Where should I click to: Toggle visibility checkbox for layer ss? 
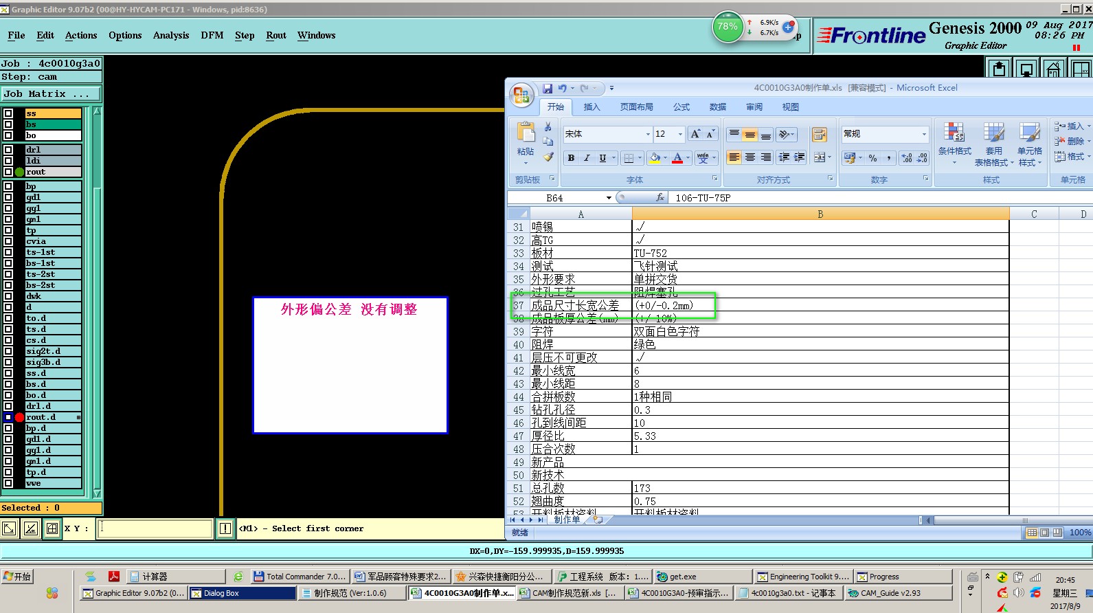(8, 113)
